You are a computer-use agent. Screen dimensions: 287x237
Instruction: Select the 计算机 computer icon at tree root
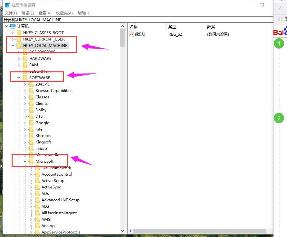(x=12, y=26)
